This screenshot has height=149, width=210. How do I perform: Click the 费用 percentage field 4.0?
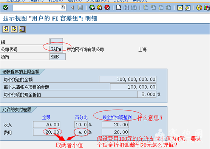pyautogui.click(x=81, y=132)
